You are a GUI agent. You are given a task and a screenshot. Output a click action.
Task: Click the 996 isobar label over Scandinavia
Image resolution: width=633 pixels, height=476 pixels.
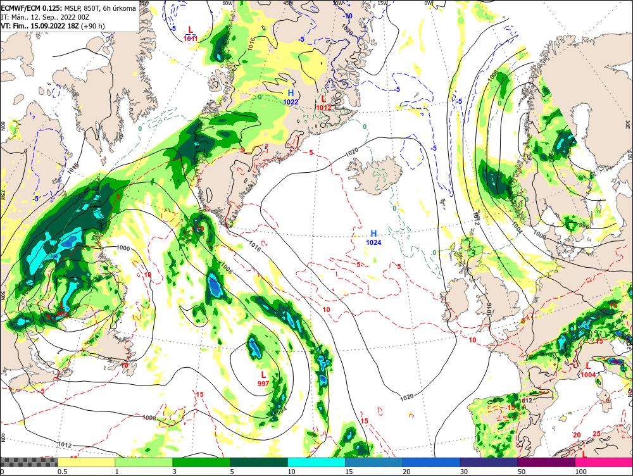[x=584, y=225]
